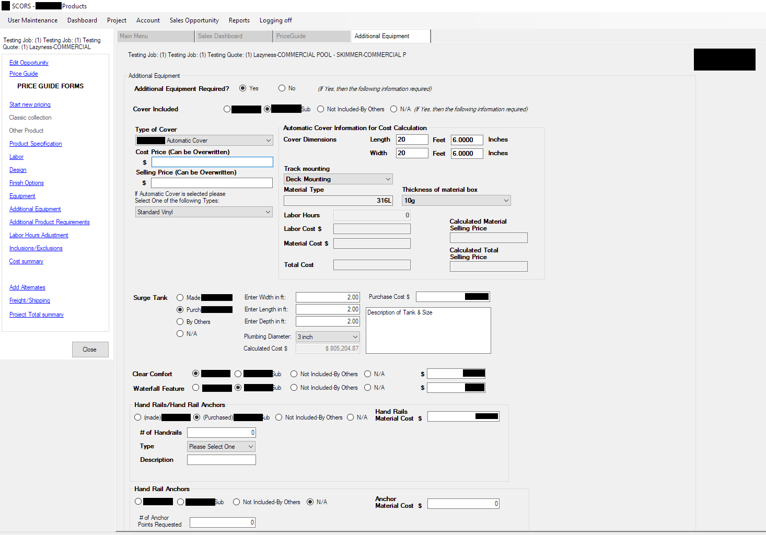This screenshot has height=535, width=766.
Task: Select No for Additional Equipment Required
Action: coord(282,88)
